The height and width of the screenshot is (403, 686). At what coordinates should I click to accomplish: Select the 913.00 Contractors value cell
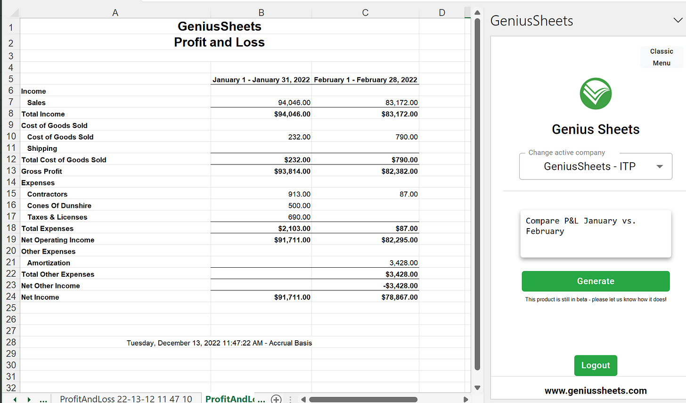coord(261,194)
